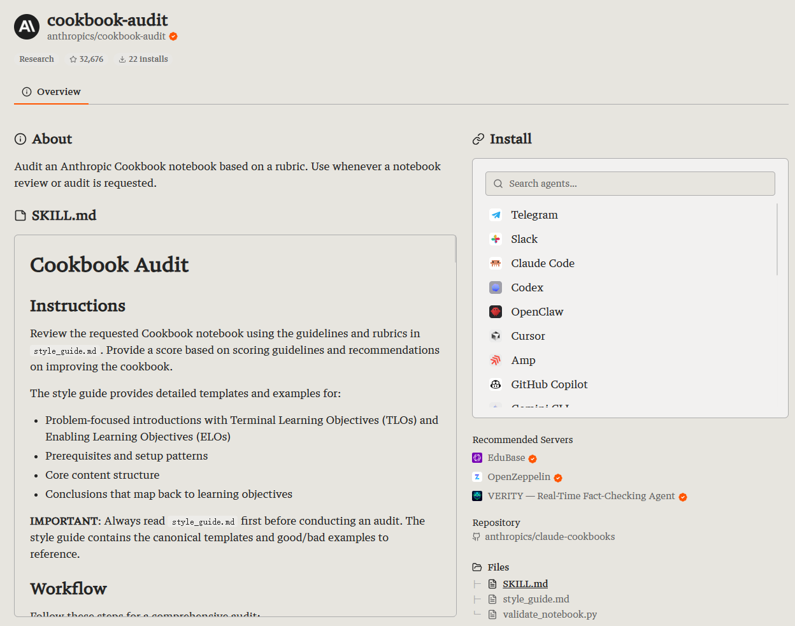Click the VERITY server icon
The height and width of the screenshot is (626, 795).
coord(477,496)
